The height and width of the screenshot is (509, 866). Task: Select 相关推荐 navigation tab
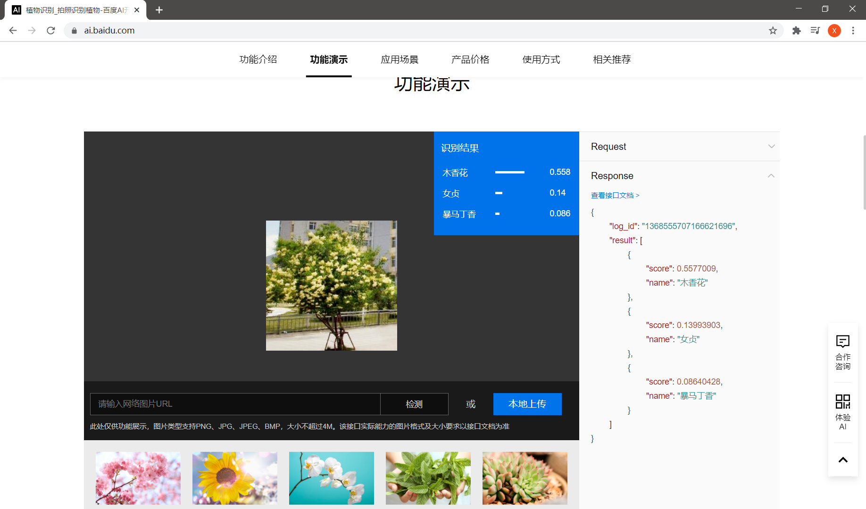click(612, 59)
